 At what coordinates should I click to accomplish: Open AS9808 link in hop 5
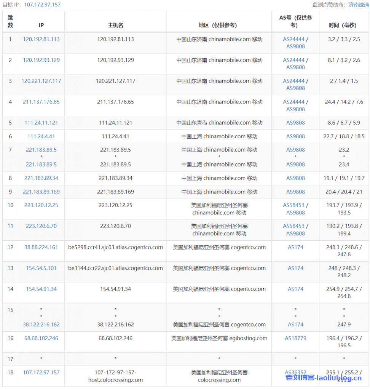(x=295, y=123)
